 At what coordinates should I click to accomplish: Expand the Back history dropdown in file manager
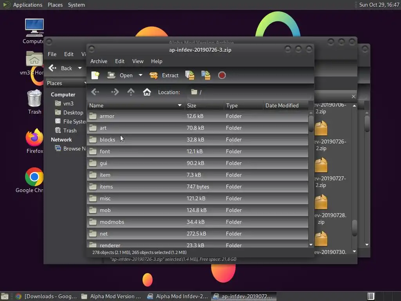point(80,68)
